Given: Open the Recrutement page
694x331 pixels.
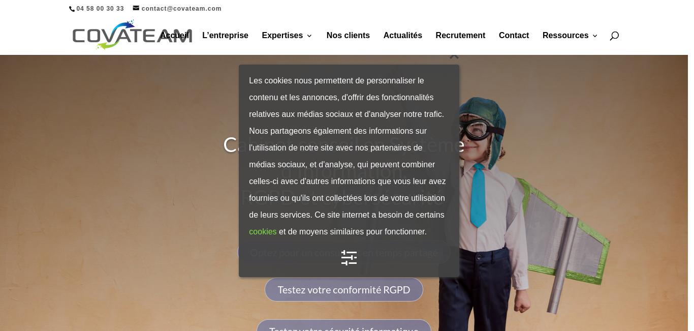Looking at the screenshot, I should (460, 36).
